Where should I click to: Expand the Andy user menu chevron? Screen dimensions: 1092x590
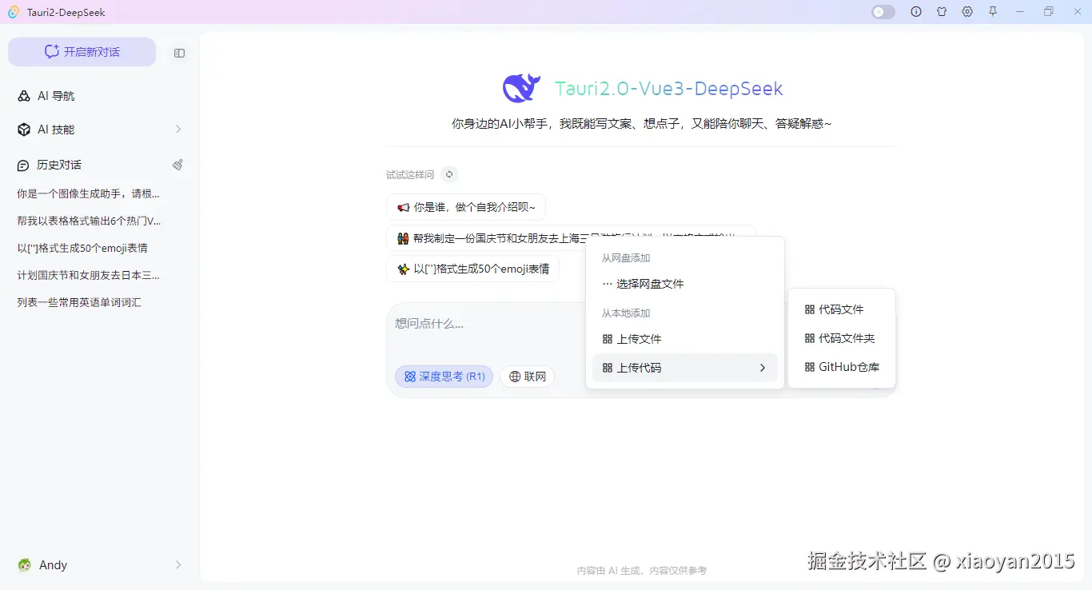click(x=178, y=565)
